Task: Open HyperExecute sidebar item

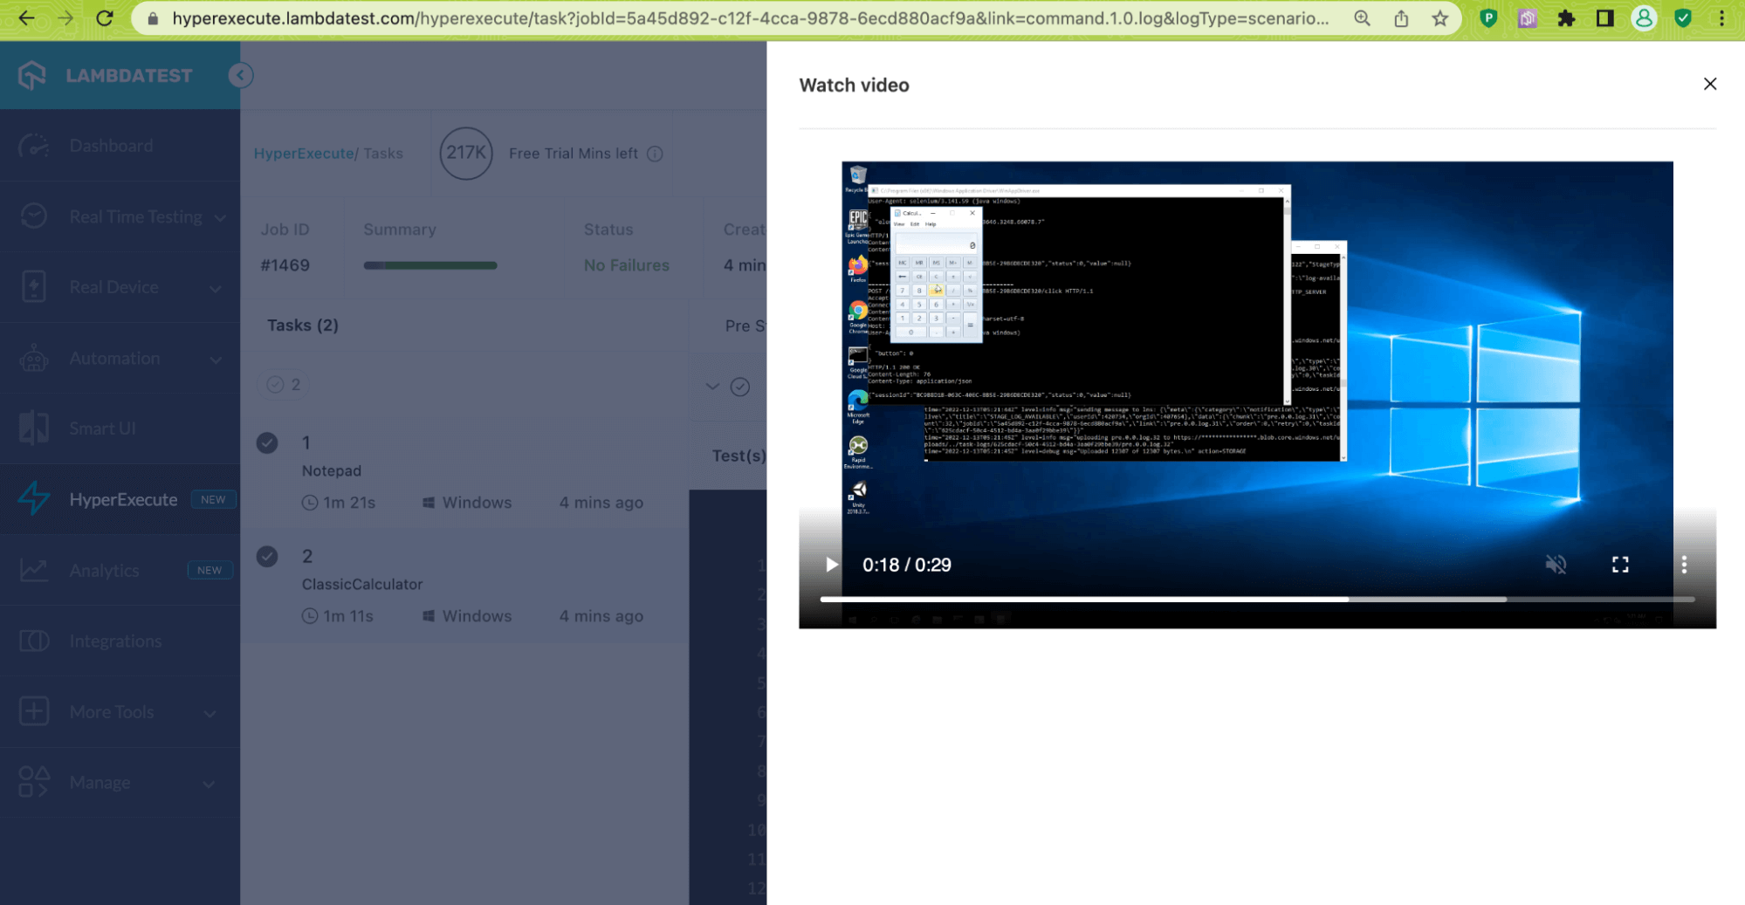Action: tap(123, 499)
